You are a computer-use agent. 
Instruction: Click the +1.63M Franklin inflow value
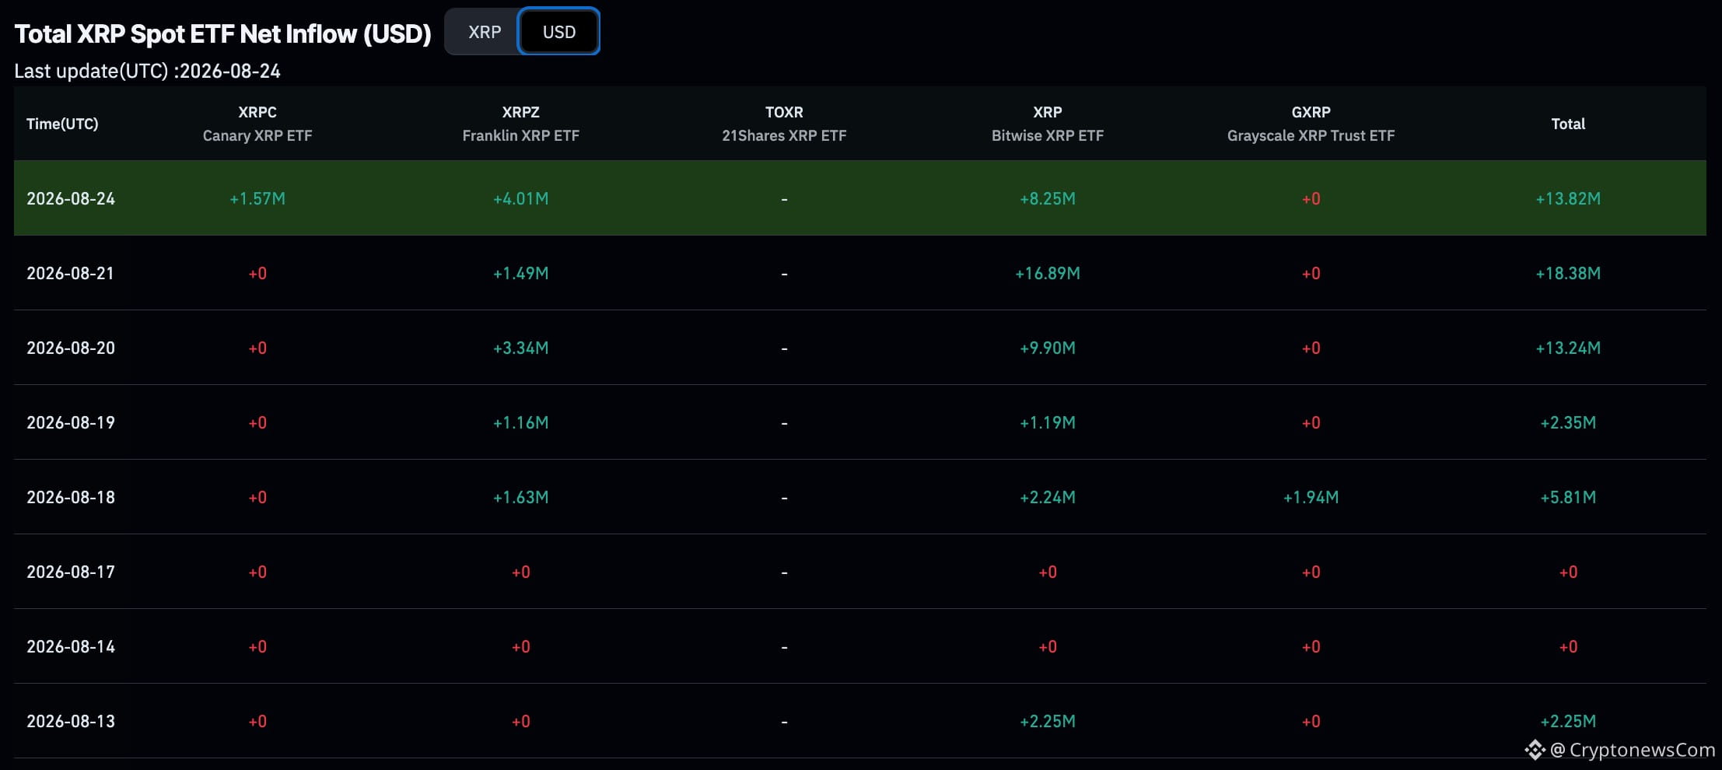pos(520,497)
